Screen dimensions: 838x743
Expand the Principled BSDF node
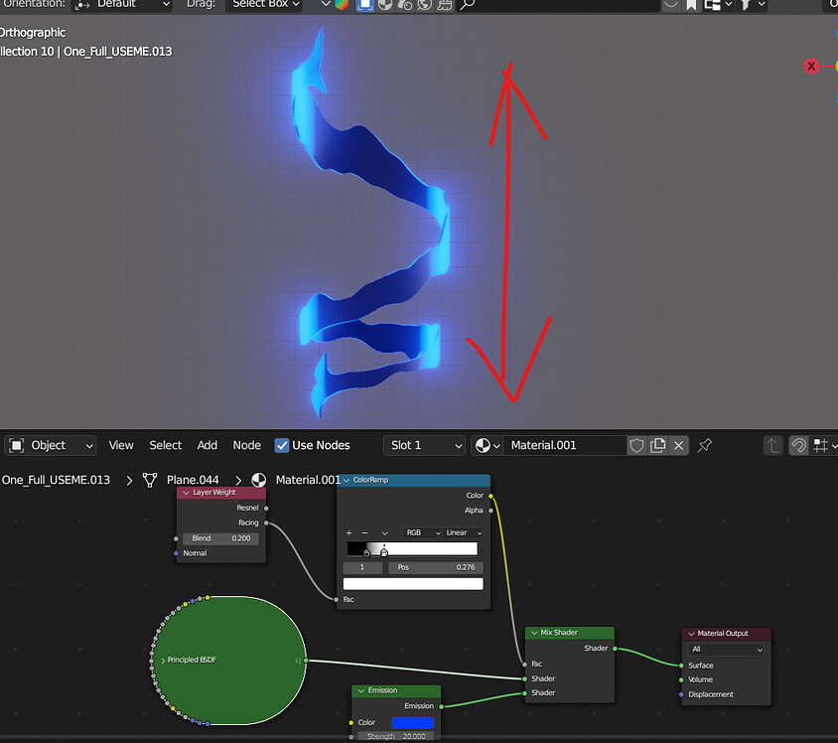tap(163, 661)
